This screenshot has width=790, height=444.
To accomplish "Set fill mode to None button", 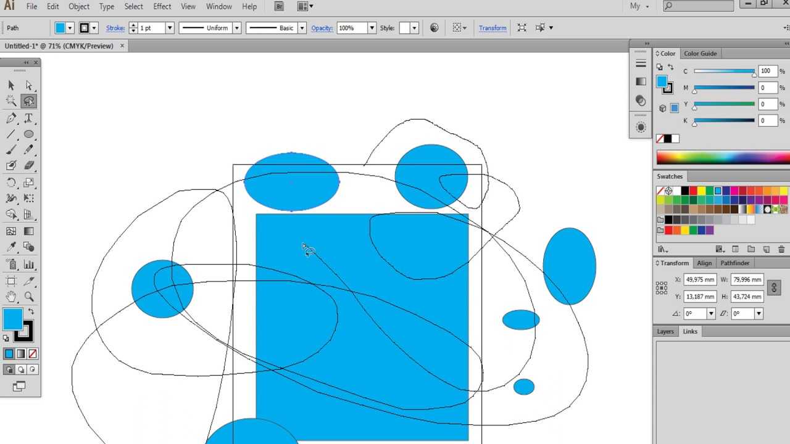I will click(x=32, y=353).
